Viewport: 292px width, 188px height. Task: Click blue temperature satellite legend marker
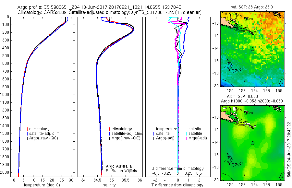tap(154, 134)
